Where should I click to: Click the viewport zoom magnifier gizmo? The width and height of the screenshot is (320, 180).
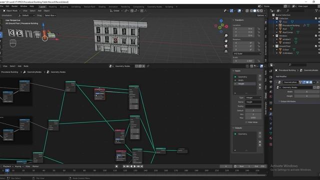[x=226, y=35]
